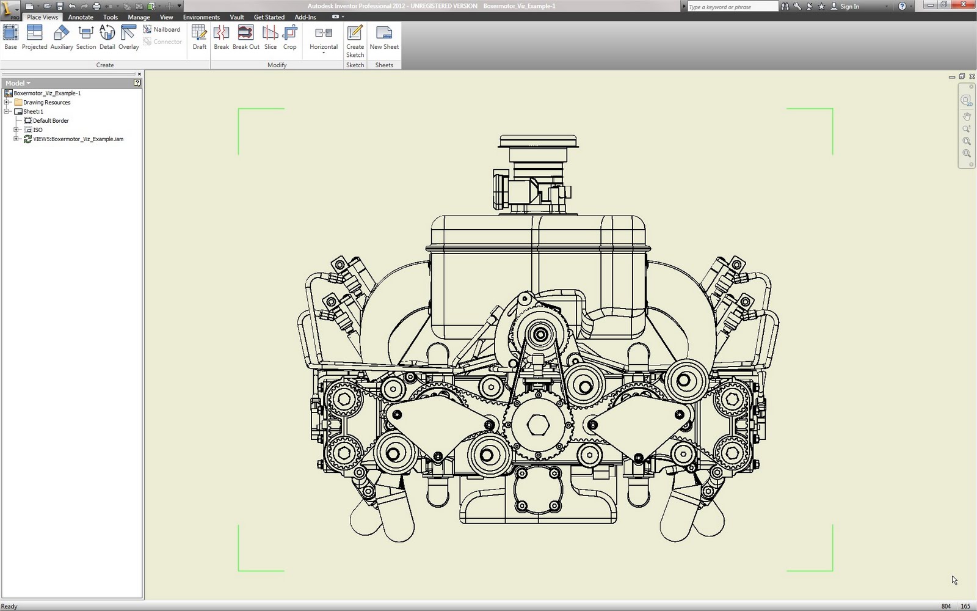Select the Pan tool on navigation bar

point(967,117)
